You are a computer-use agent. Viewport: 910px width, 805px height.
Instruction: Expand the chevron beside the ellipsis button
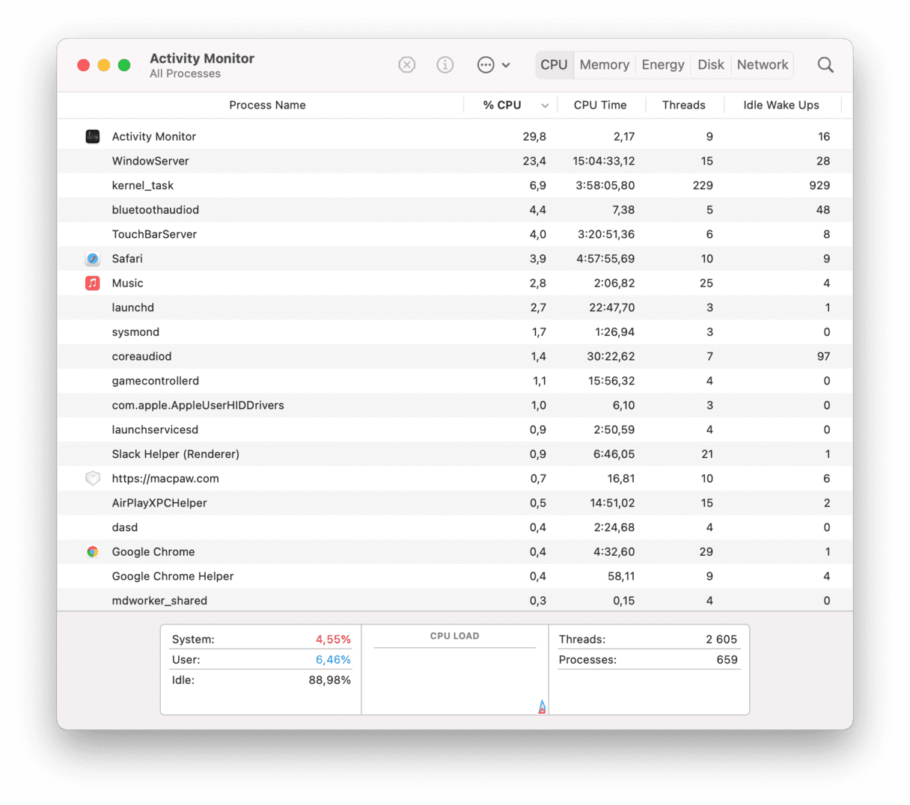[507, 65]
